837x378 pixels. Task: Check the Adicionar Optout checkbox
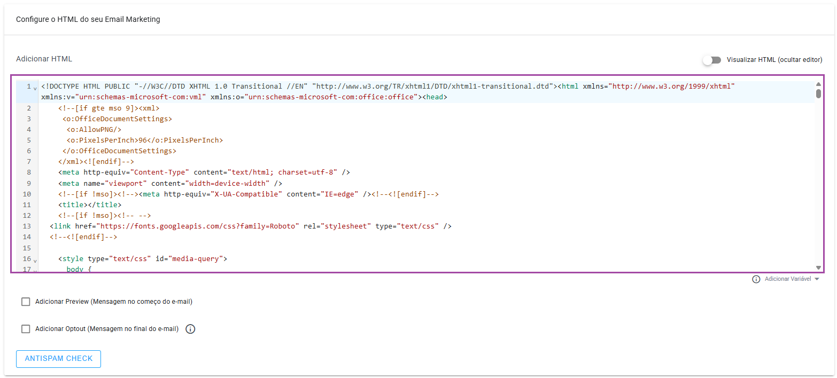coord(26,329)
